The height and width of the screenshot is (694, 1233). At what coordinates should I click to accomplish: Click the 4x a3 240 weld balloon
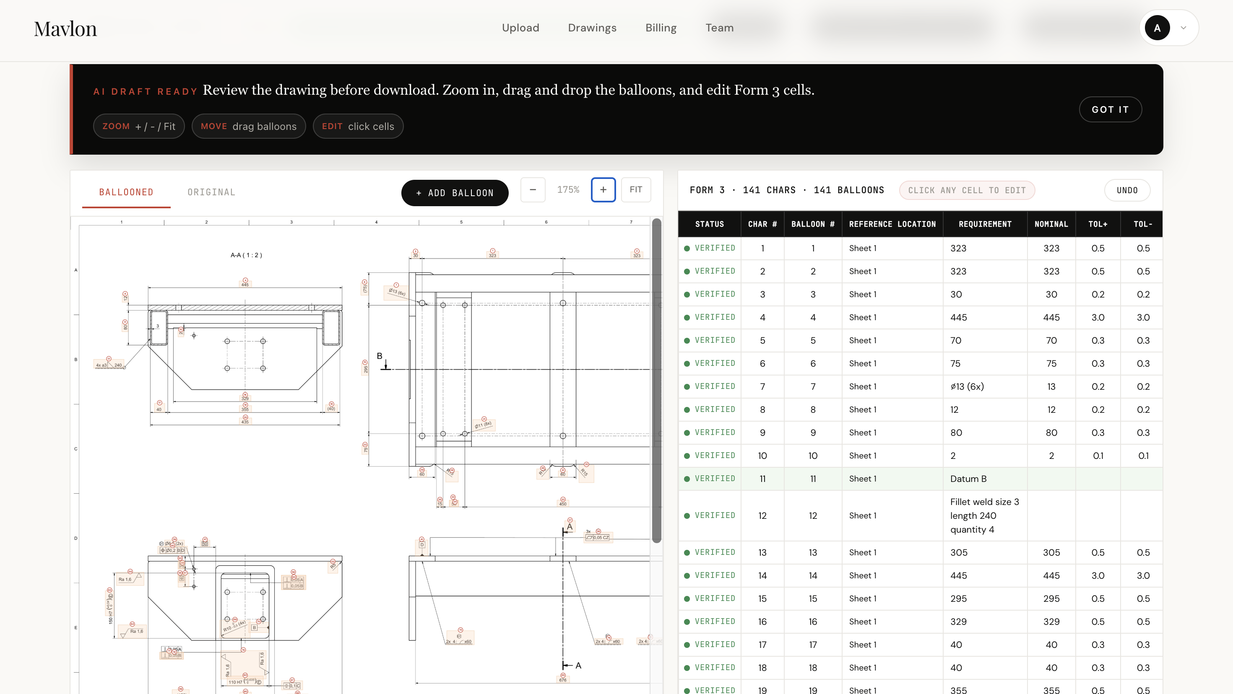click(109, 359)
